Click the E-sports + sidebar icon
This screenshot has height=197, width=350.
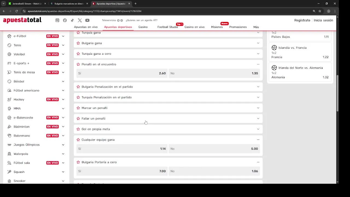[9, 63]
